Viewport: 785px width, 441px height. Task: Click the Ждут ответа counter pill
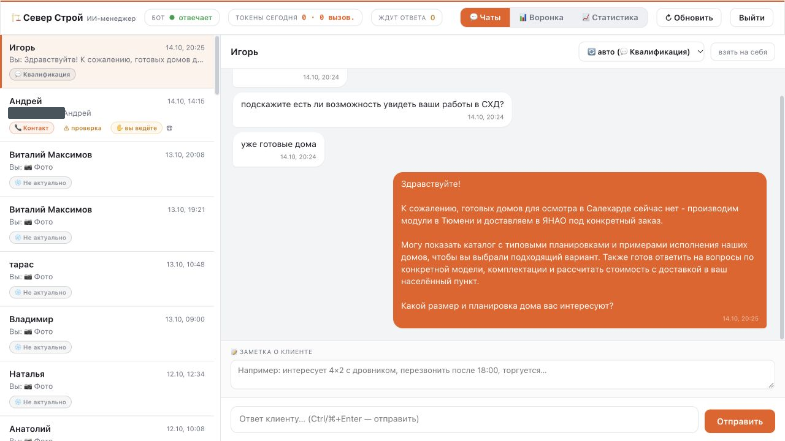click(x=407, y=18)
